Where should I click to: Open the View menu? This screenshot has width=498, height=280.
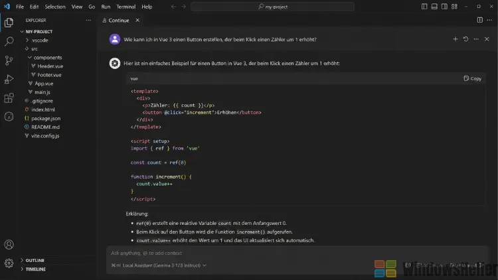(x=77, y=7)
